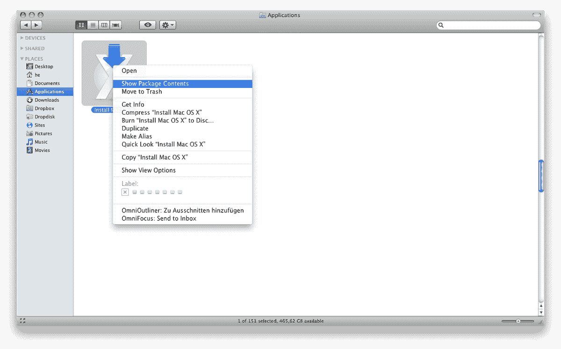Select Get Info from the context menu

coord(133,104)
